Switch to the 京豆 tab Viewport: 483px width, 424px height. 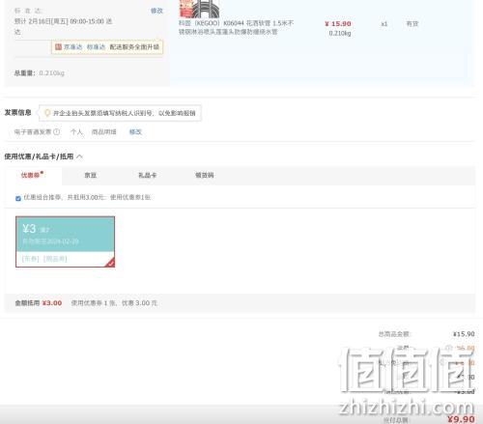point(91,175)
